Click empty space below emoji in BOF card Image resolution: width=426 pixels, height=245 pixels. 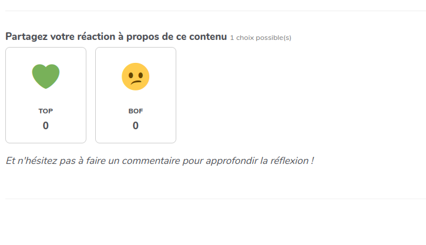click(x=136, y=99)
